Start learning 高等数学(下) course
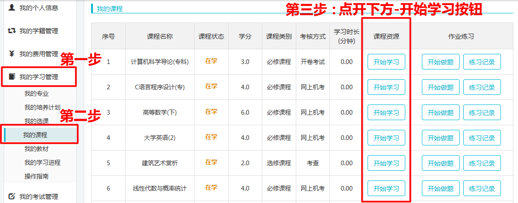The width and height of the screenshot is (518, 203). [x=386, y=112]
